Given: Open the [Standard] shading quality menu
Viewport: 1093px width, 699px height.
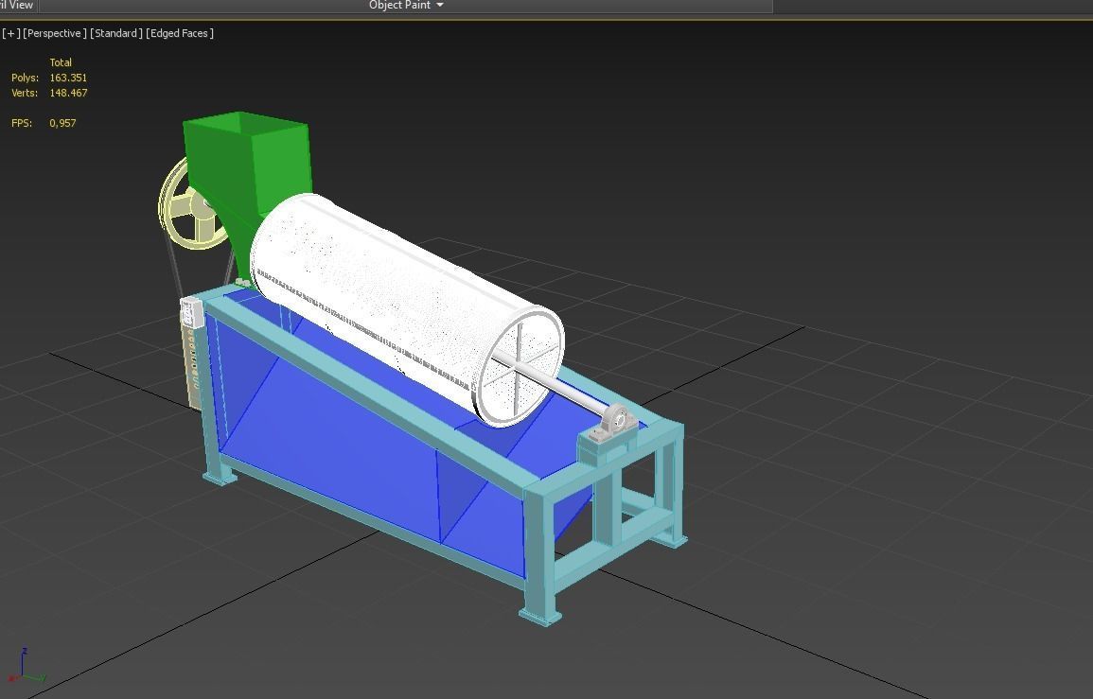Looking at the screenshot, I should (x=116, y=33).
